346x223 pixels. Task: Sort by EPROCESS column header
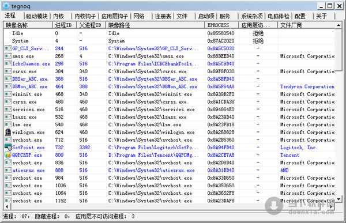[x=222, y=25]
